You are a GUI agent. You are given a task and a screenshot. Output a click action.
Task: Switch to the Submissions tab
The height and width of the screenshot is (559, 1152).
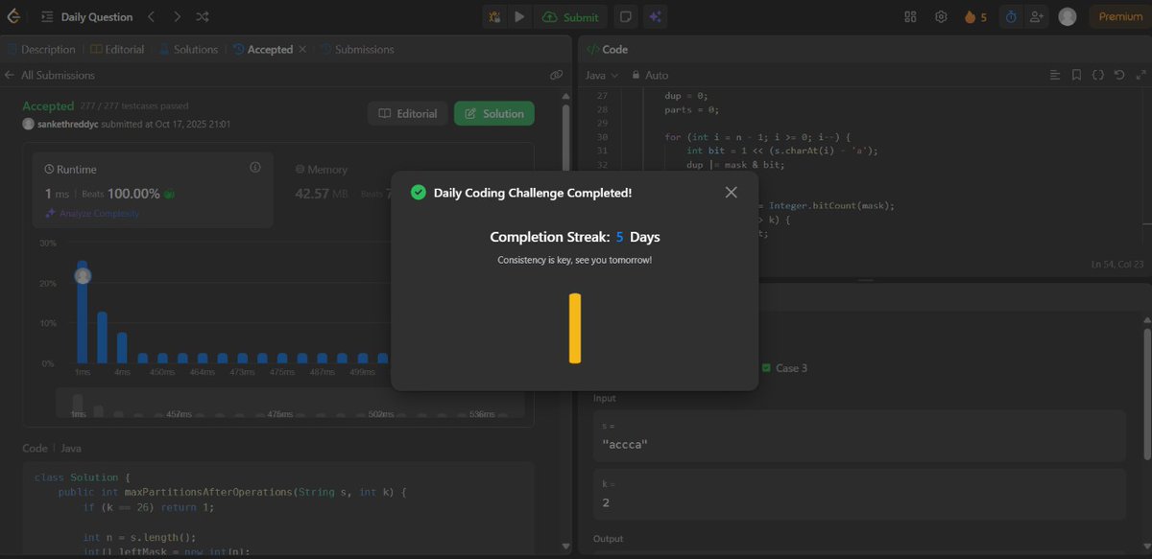(x=356, y=49)
